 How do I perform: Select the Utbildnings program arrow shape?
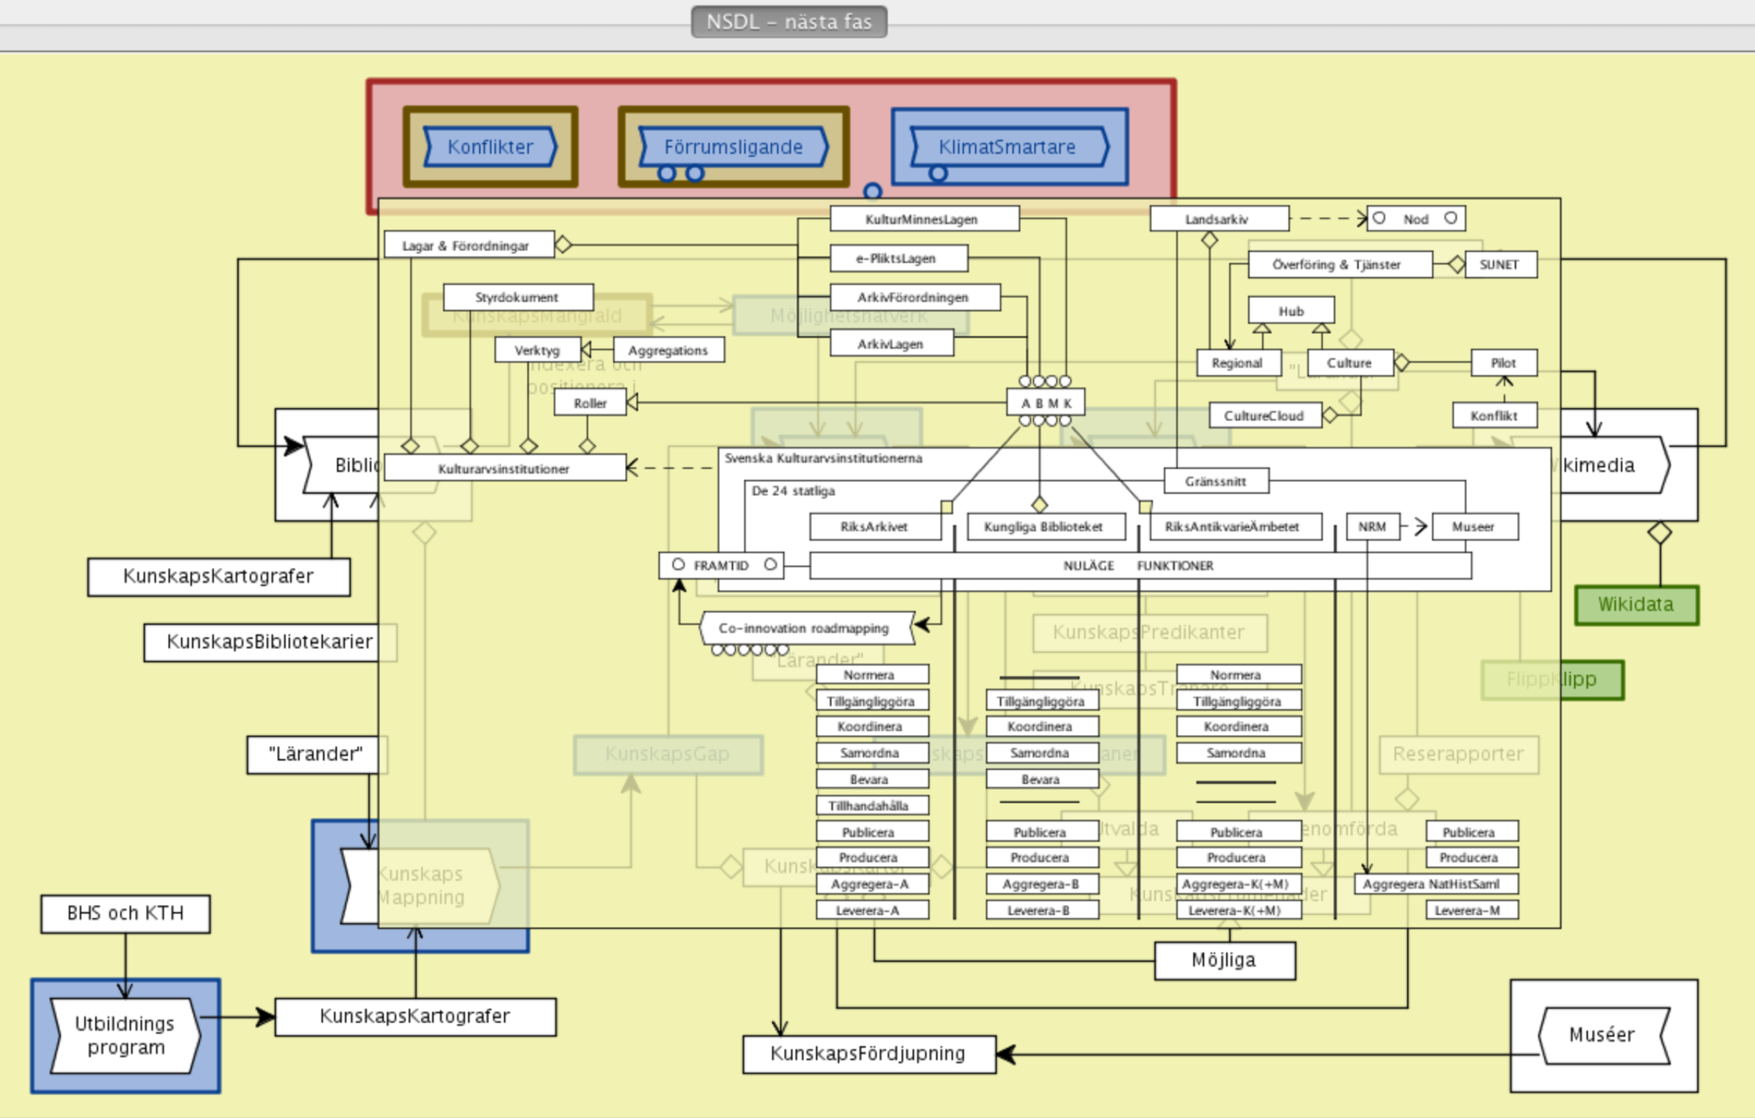[125, 1034]
